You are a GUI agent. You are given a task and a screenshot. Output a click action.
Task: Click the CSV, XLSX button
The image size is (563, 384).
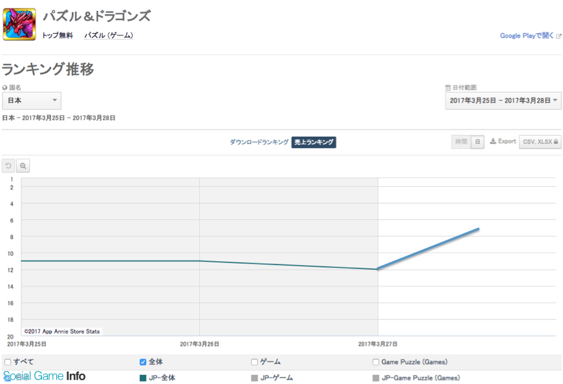540,142
